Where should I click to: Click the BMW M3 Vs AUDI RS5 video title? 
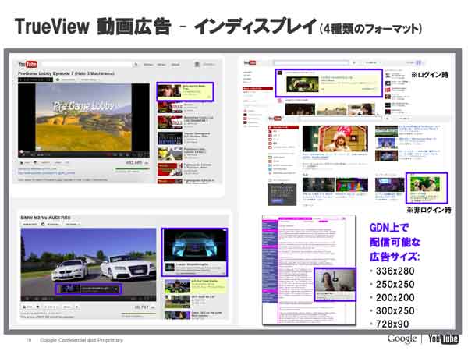tap(45, 218)
